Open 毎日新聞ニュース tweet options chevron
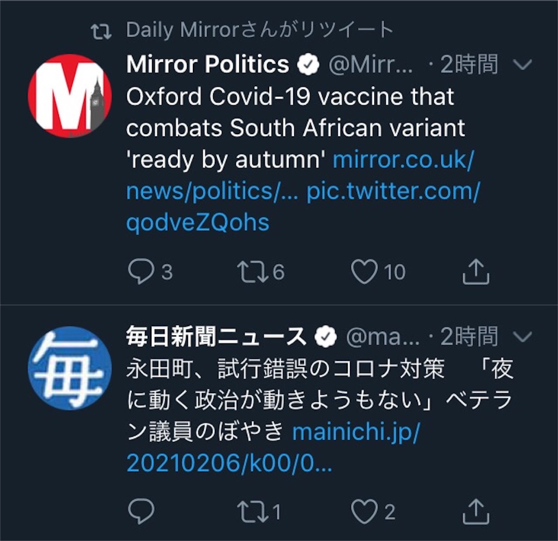This screenshot has width=558, height=541. click(523, 338)
